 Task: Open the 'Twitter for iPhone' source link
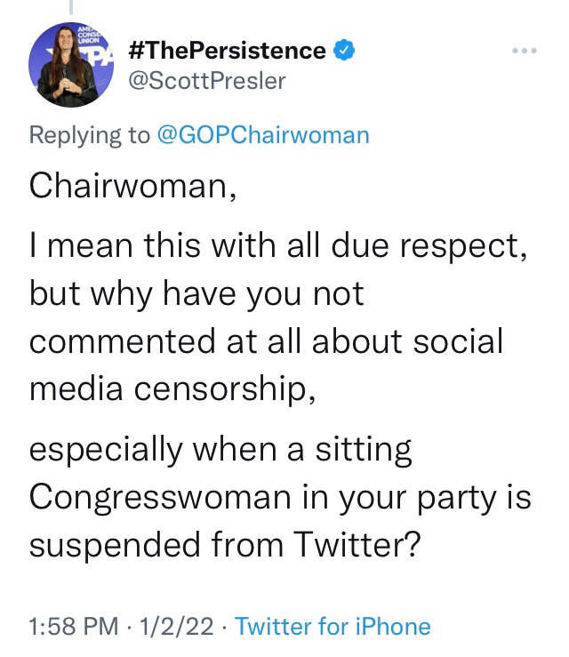click(x=333, y=626)
